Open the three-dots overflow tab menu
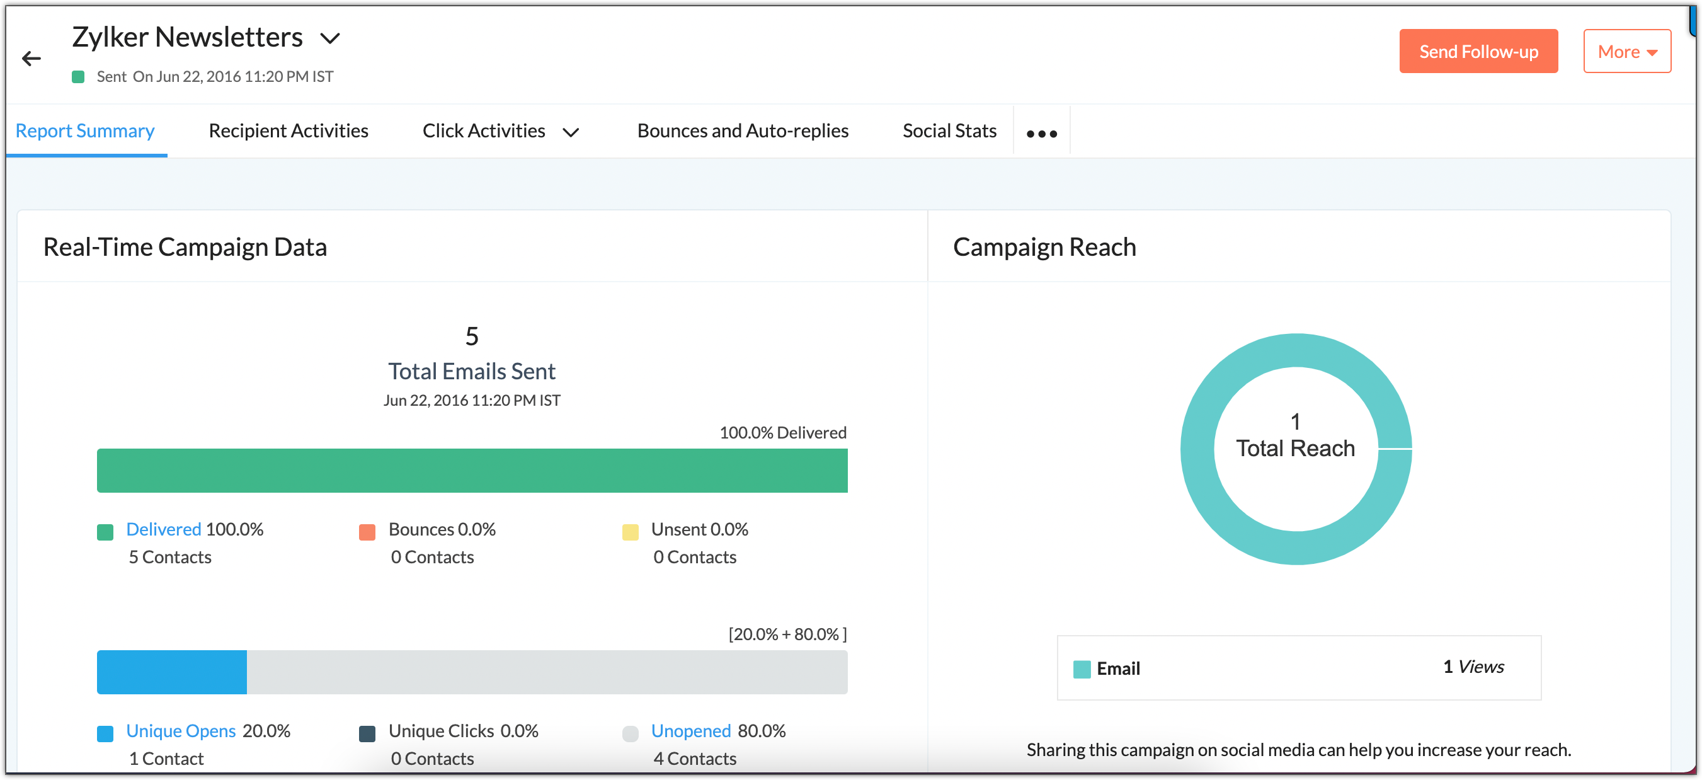Screen dimensions: 1702x780 (1041, 134)
